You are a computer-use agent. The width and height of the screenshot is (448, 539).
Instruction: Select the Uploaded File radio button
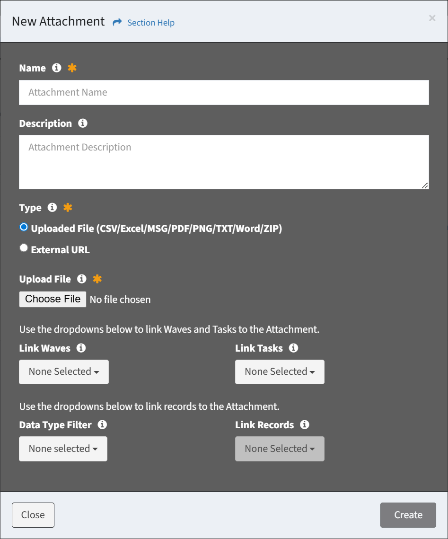point(24,227)
